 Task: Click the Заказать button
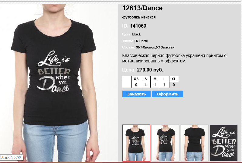coord(136,94)
